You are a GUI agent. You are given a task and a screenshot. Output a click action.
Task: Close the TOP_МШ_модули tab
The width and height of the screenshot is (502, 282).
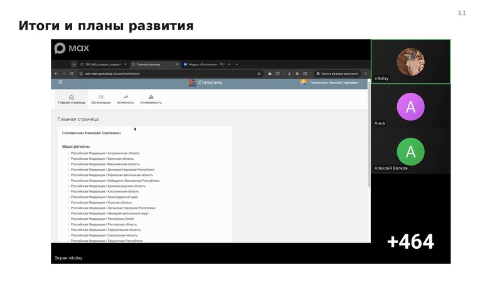125,65
